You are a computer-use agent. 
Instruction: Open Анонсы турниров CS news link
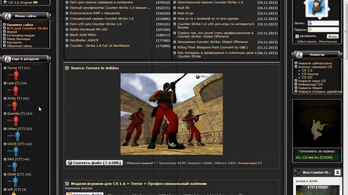click(315, 67)
